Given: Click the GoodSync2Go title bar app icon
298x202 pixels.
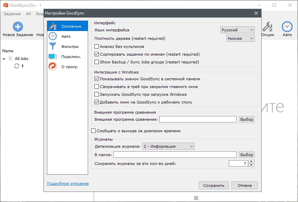Looking at the screenshot, I should tap(6, 5).
